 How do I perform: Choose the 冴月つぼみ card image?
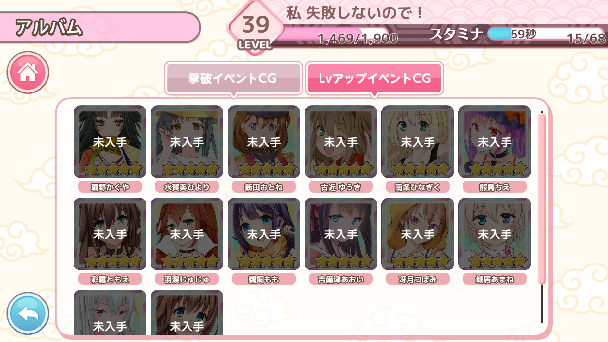(x=418, y=234)
